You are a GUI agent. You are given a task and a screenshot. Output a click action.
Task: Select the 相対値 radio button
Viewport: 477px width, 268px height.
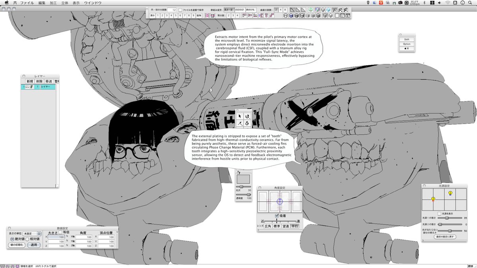[27, 239]
